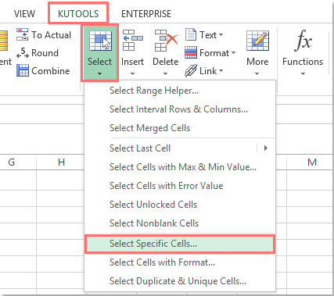Switch to the KUTOOLS tab
334x296 pixels.
[x=78, y=13]
